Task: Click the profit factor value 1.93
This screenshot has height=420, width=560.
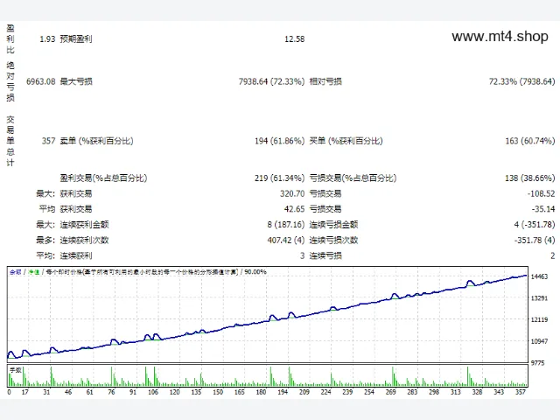Action: pos(47,38)
